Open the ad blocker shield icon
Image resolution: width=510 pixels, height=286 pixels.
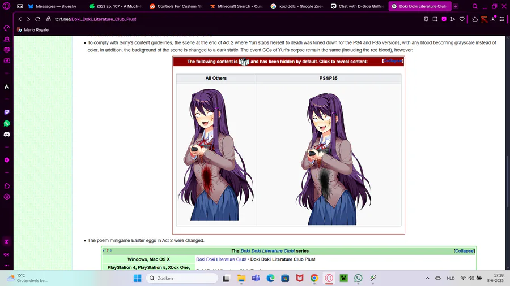pyautogui.click(x=444, y=19)
